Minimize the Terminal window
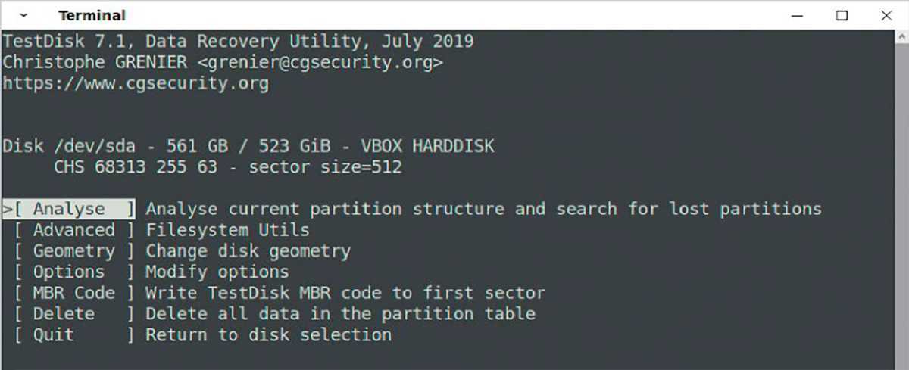Screen dimensions: 909x370 tap(798, 15)
